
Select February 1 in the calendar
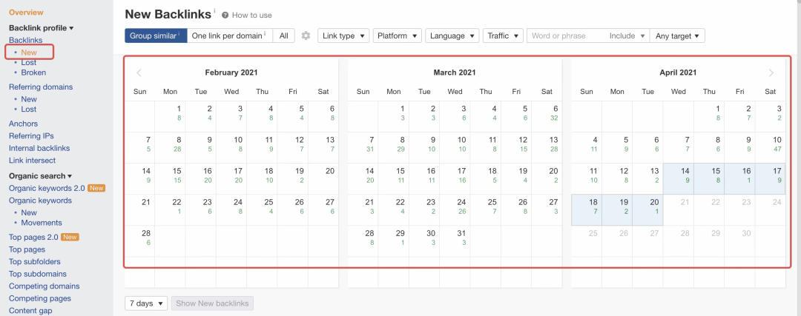pyautogui.click(x=170, y=117)
